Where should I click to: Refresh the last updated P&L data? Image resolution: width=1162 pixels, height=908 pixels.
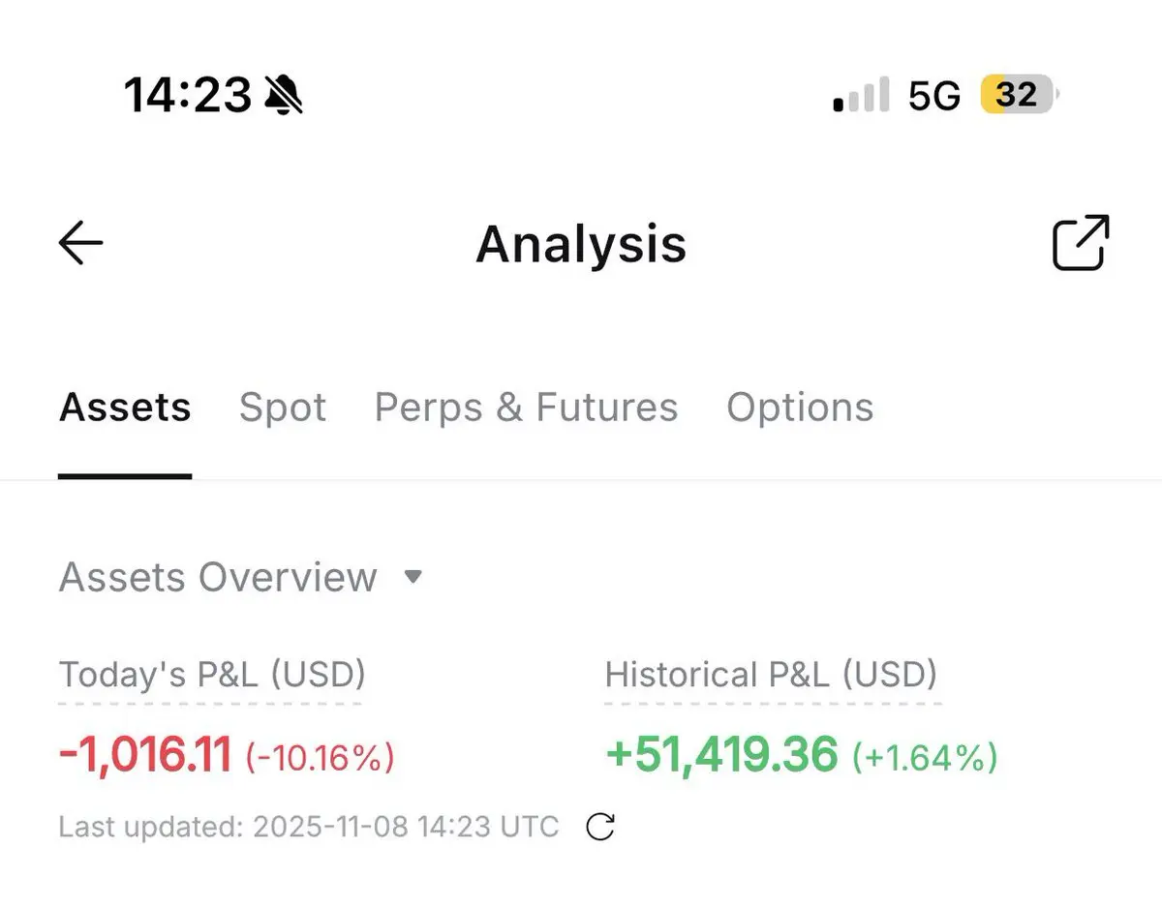(x=600, y=827)
